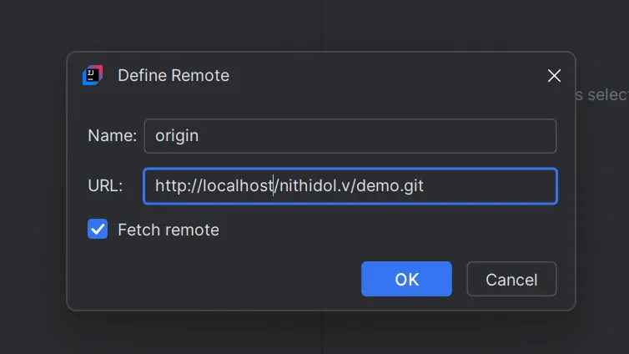
Task: Click the "Name:" field label
Action: pos(112,136)
